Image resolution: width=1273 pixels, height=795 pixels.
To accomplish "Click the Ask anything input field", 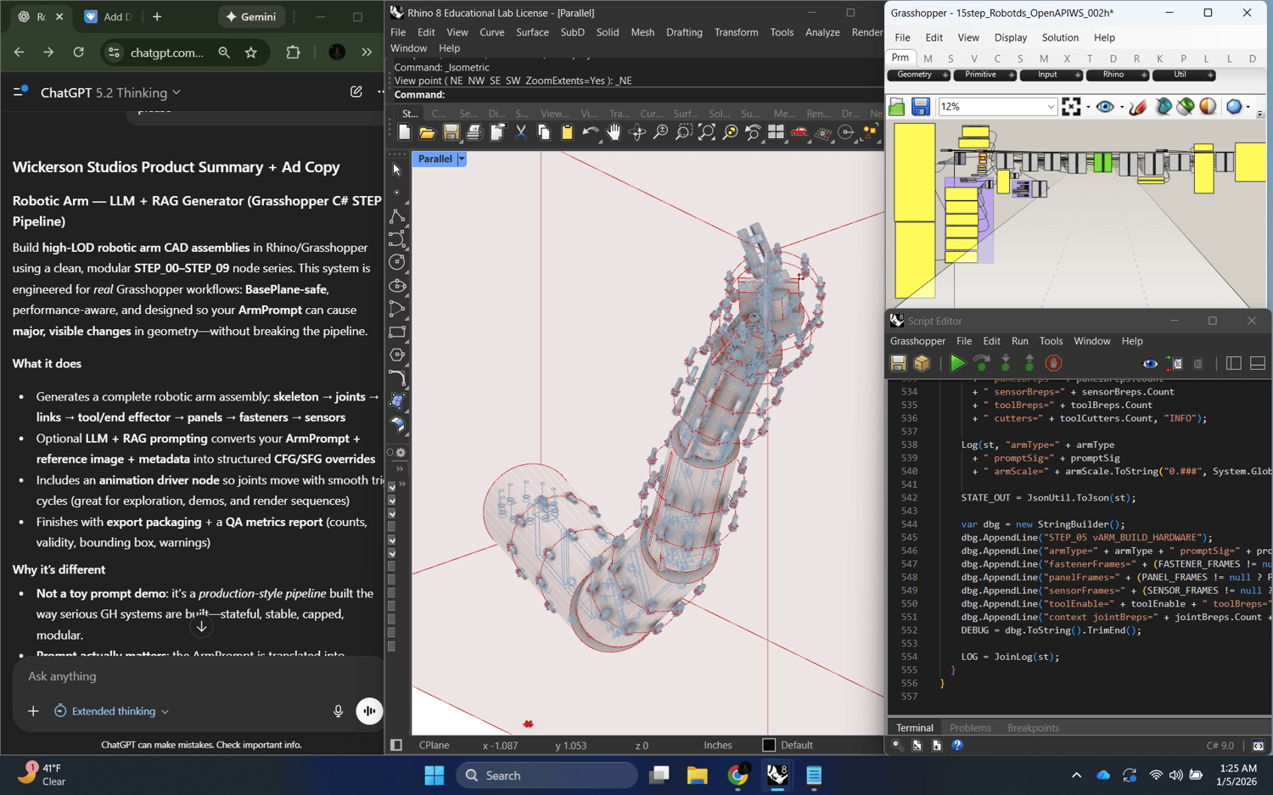I will click(x=170, y=676).
